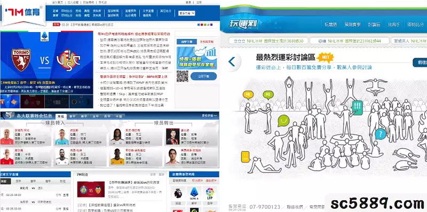Open the blue 情报+指数 app banner

(x=197, y=58)
